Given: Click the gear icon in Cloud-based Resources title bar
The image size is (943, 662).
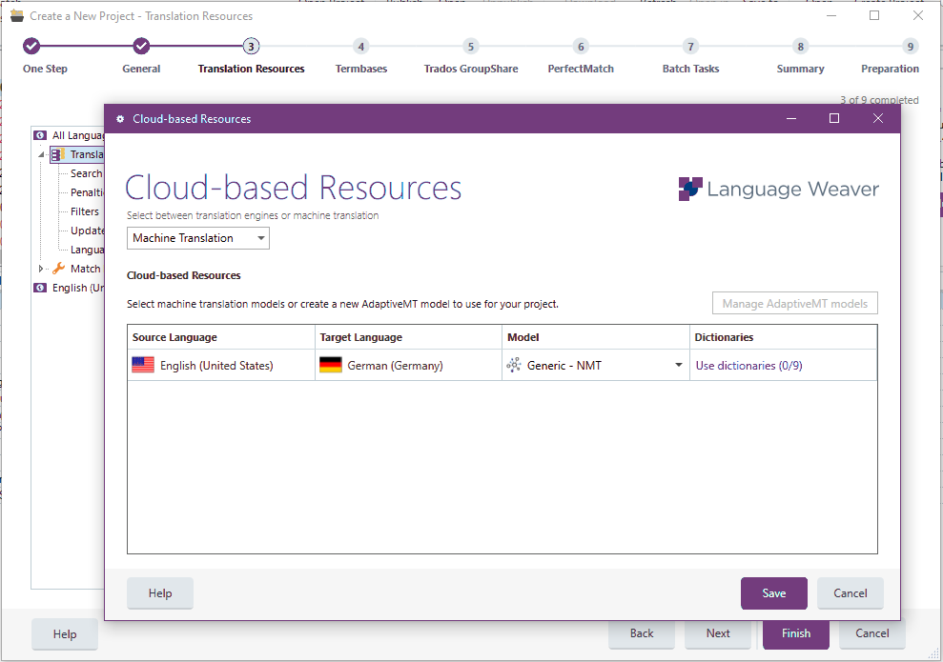Looking at the screenshot, I should pos(120,119).
